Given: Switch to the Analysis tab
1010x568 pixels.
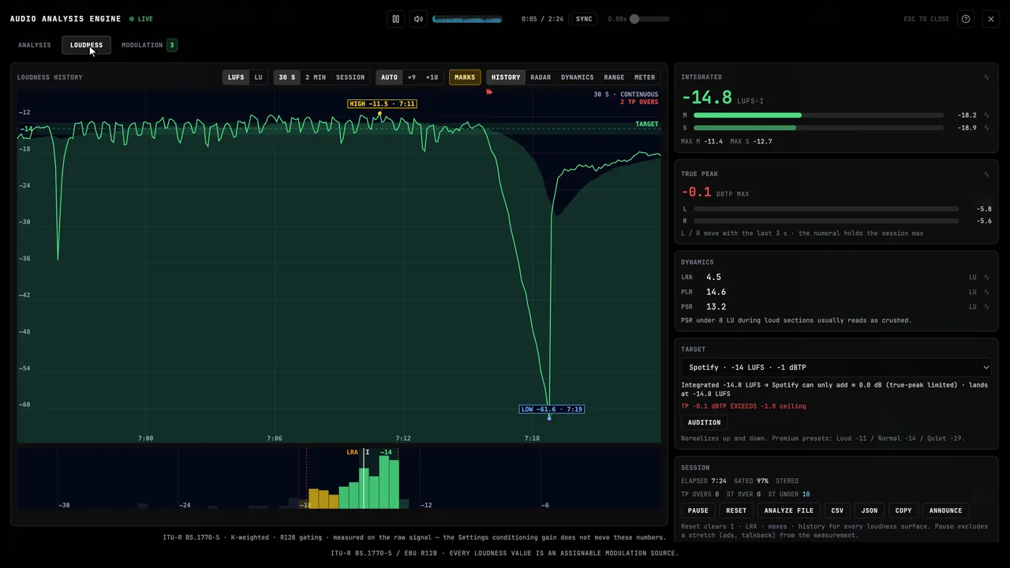Looking at the screenshot, I should (35, 45).
